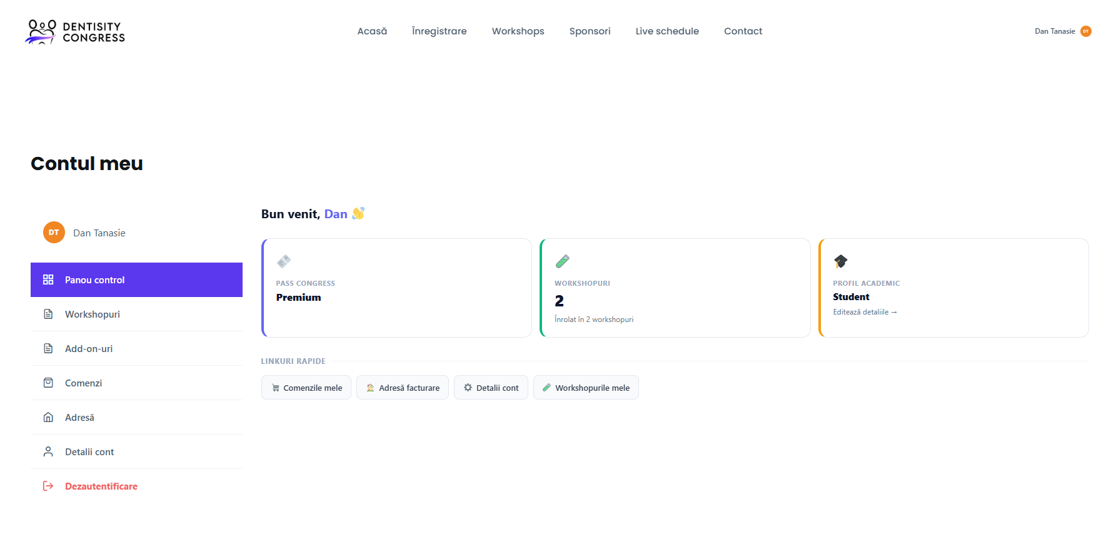Click the Panou control grid icon
The width and height of the screenshot is (1116, 544).
coord(48,280)
